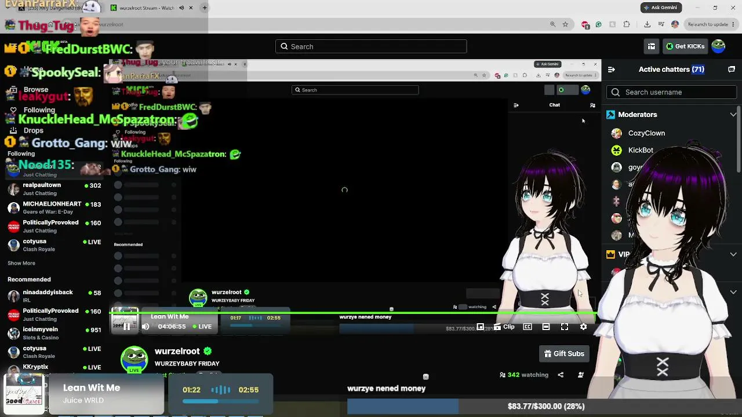Open realpaultown's channel in Following
This screenshot has height=417, width=742.
(x=54, y=189)
